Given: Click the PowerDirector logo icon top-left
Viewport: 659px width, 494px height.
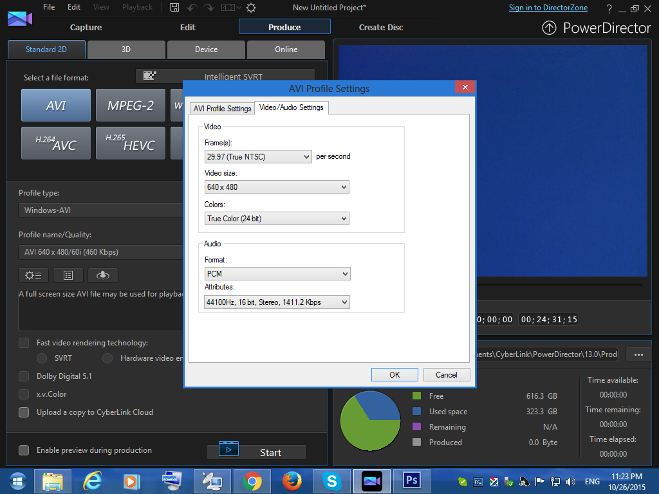Looking at the screenshot, I should (x=20, y=19).
